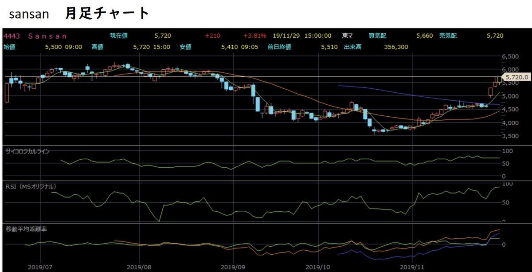Click the 前日終値 label

280,47
